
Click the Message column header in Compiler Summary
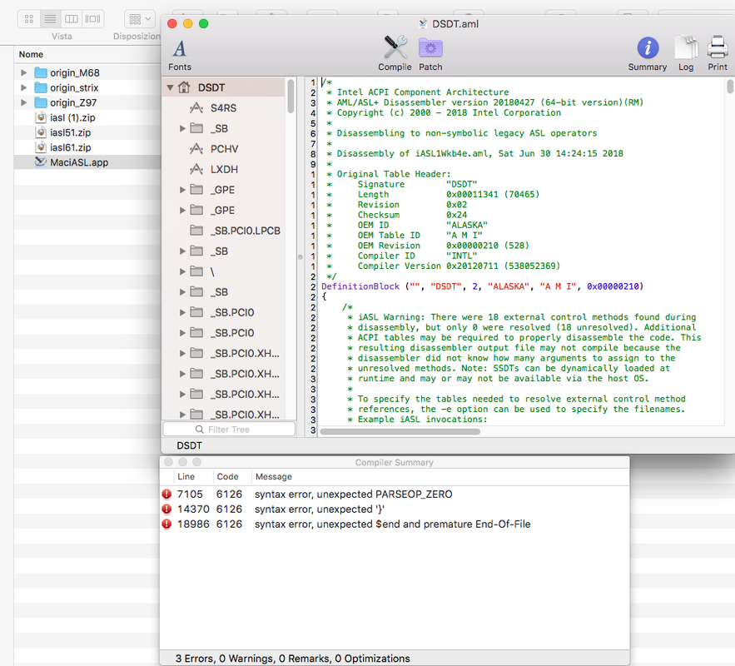274,477
